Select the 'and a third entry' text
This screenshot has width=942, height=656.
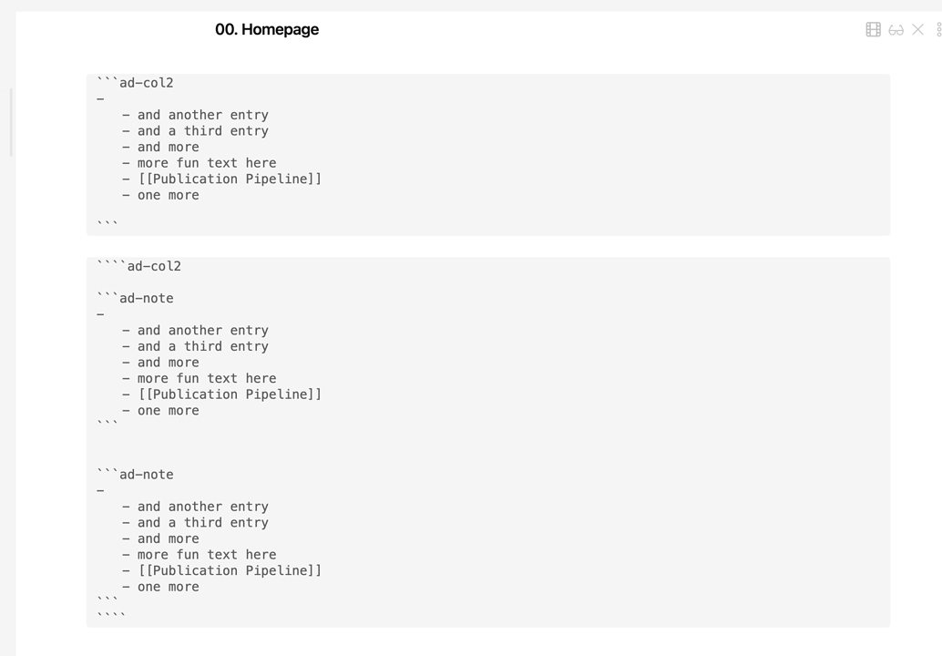[x=202, y=130]
